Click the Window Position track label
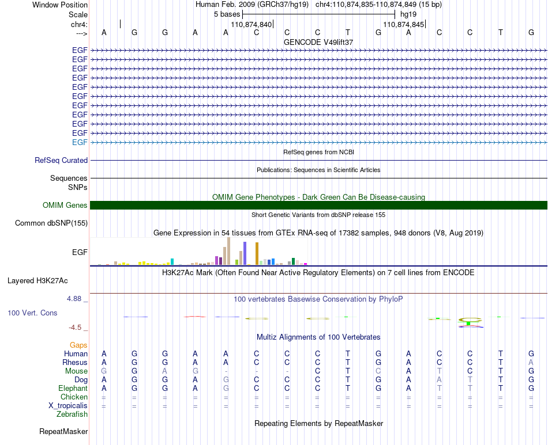Image resolution: width=548 pixels, height=445 pixels. (x=60, y=5)
